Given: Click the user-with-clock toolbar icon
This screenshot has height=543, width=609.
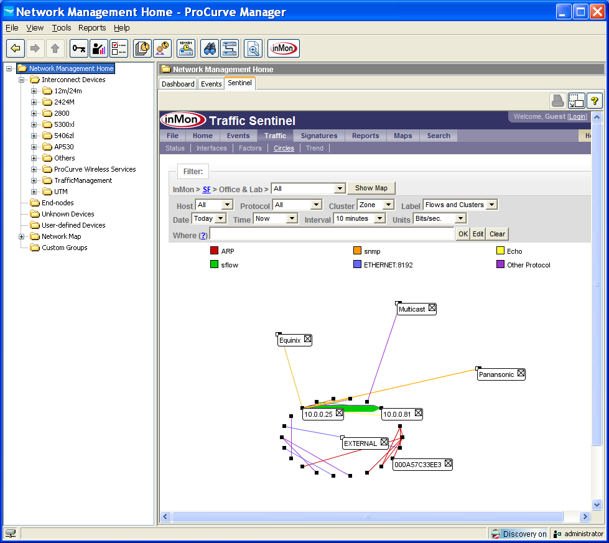Looking at the screenshot, I should pos(162,49).
